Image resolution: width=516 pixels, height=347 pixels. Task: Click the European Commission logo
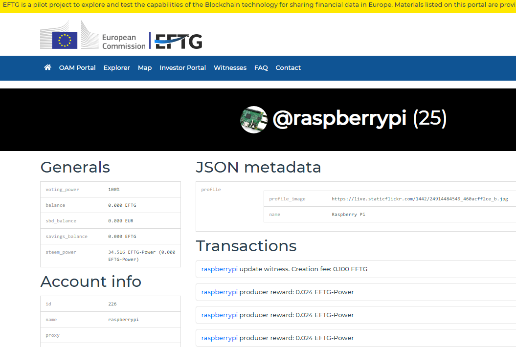pyautogui.click(x=93, y=35)
